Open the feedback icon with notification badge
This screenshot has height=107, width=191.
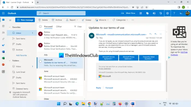coord(181,13)
